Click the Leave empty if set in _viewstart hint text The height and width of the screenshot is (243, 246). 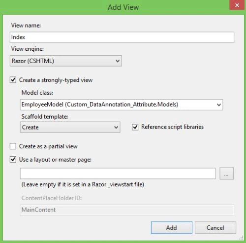(x=83, y=184)
